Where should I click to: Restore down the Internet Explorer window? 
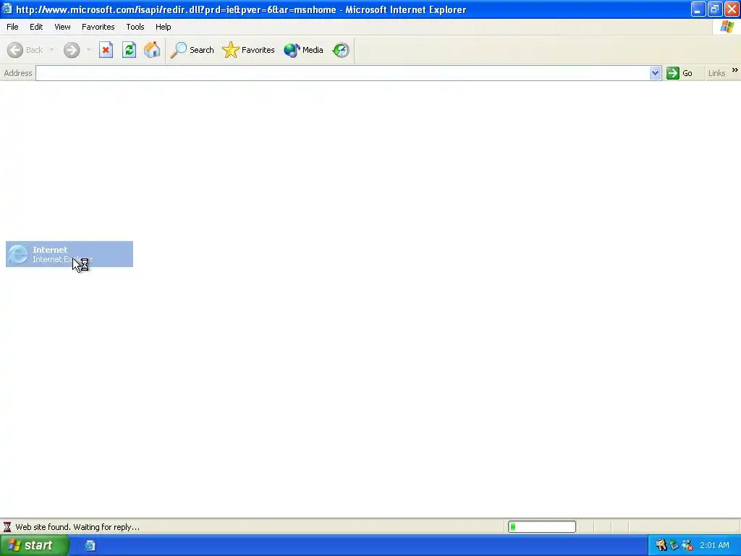(x=714, y=9)
